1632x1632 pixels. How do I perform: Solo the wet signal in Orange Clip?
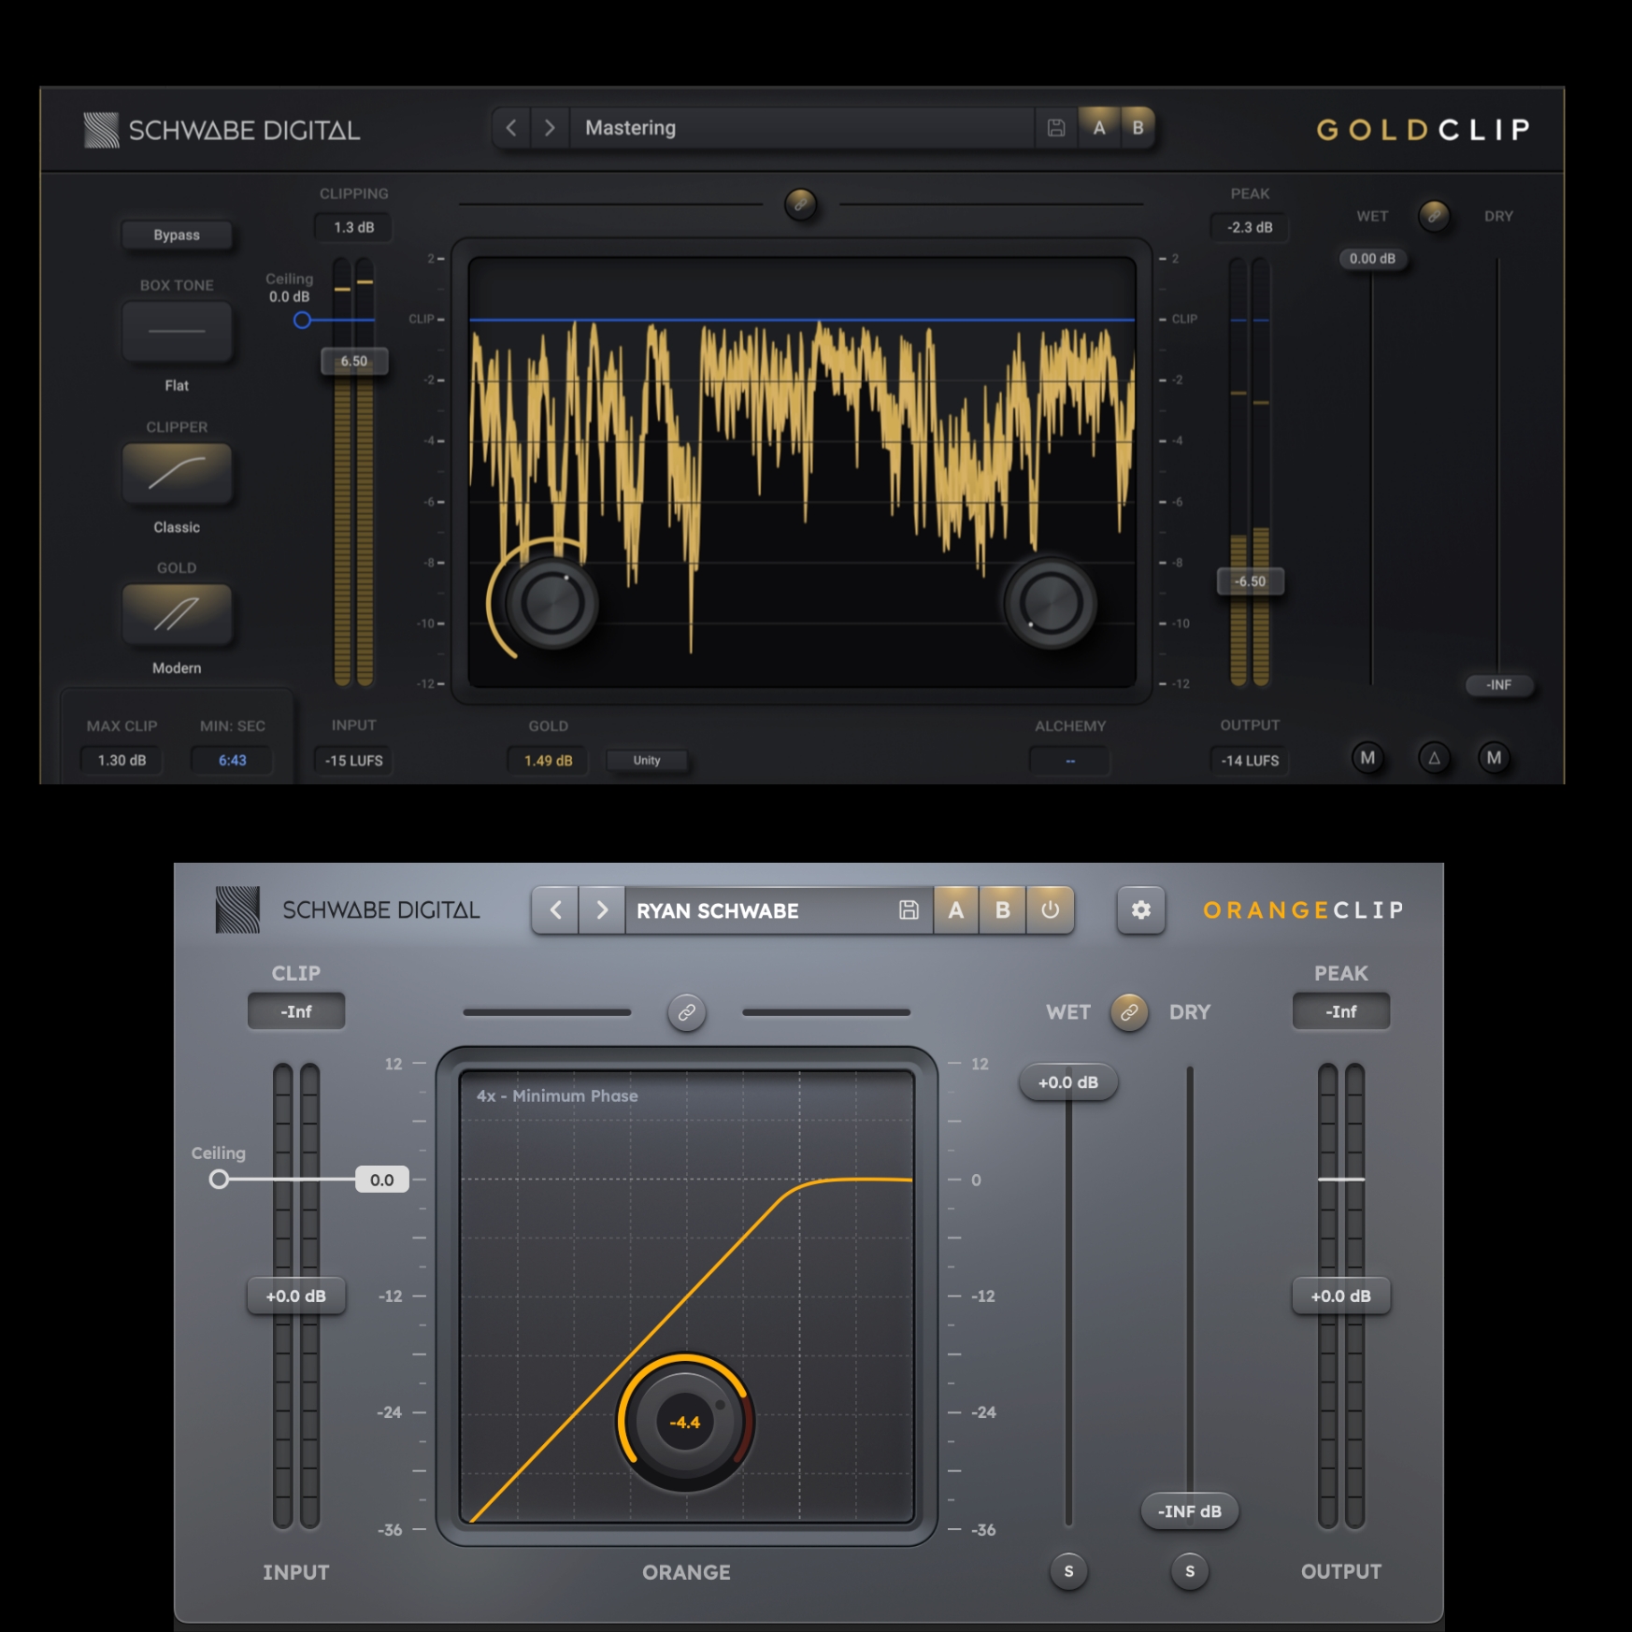tap(1068, 1572)
